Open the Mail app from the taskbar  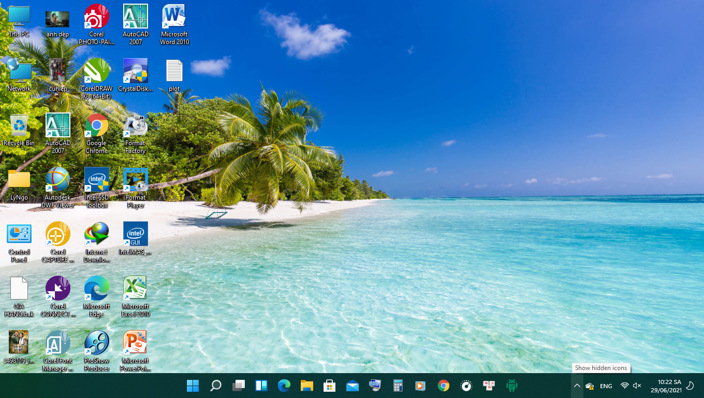pos(353,386)
